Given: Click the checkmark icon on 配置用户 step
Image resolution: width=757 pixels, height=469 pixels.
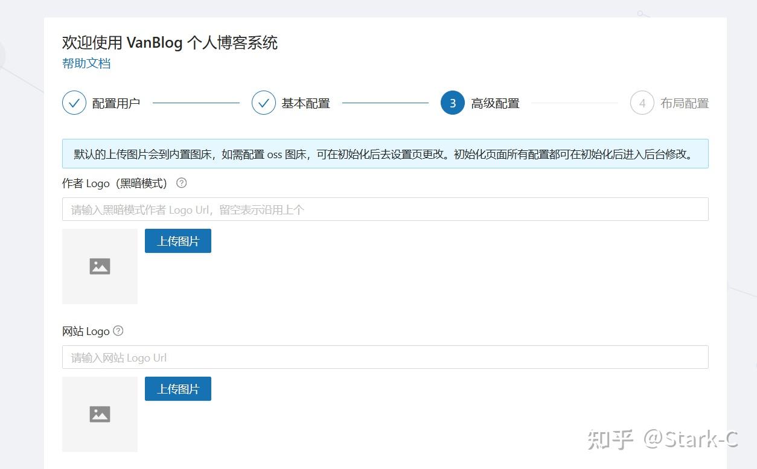Looking at the screenshot, I should pyautogui.click(x=74, y=103).
